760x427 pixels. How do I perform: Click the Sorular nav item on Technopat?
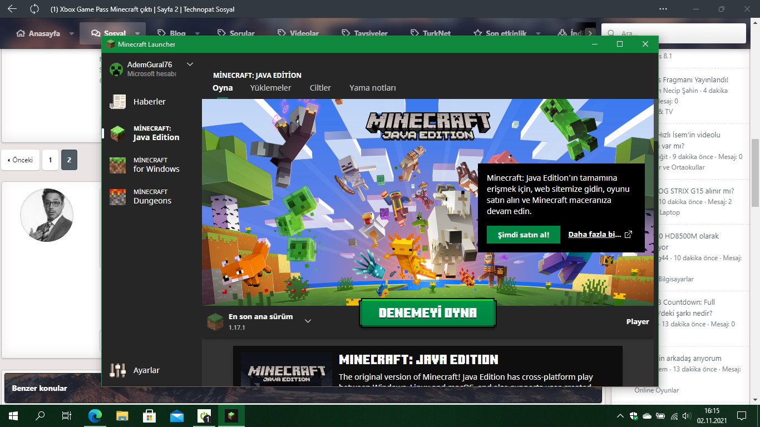[x=236, y=33]
